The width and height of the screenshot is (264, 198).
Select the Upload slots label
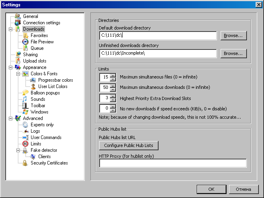pyautogui.click(x=35, y=61)
